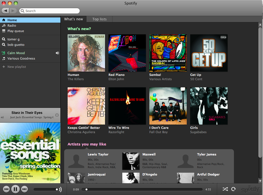The height and width of the screenshot is (195, 263).
Task: Click the Tyler James silhouette avatar
Action: click(186, 161)
